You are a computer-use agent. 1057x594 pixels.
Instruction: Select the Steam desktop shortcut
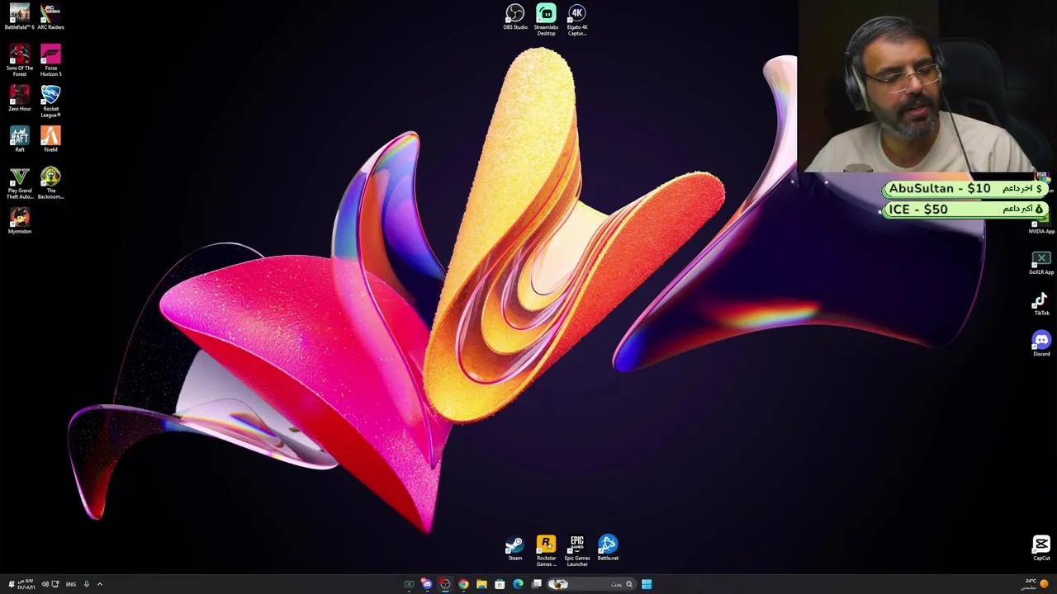(x=514, y=548)
